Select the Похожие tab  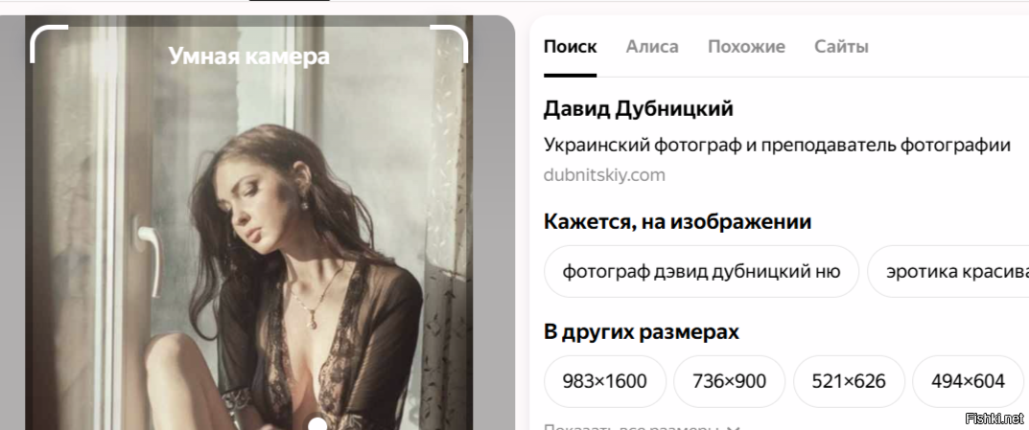point(746,47)
